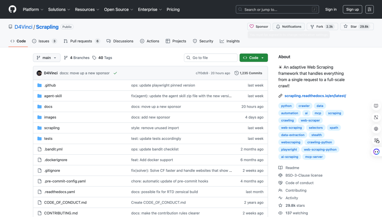382x217 pixels.
Task: Click the mcp topic tag
Action: pyautogui.click(x=318, y=113)
